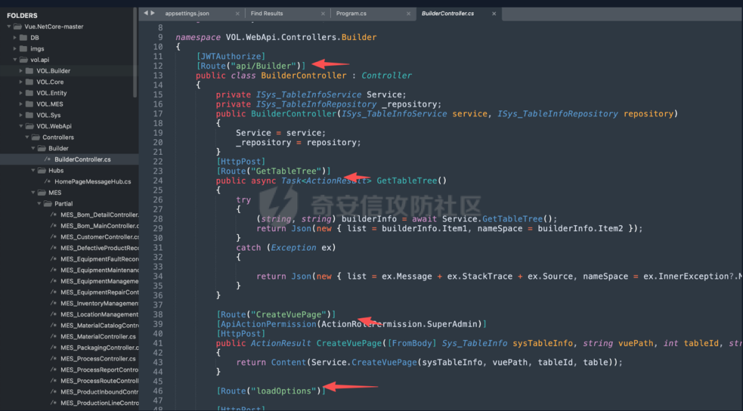Collapse the Hubs folder arrow
This screenshot has height=411, width=743.
click(x=33, y=170)
